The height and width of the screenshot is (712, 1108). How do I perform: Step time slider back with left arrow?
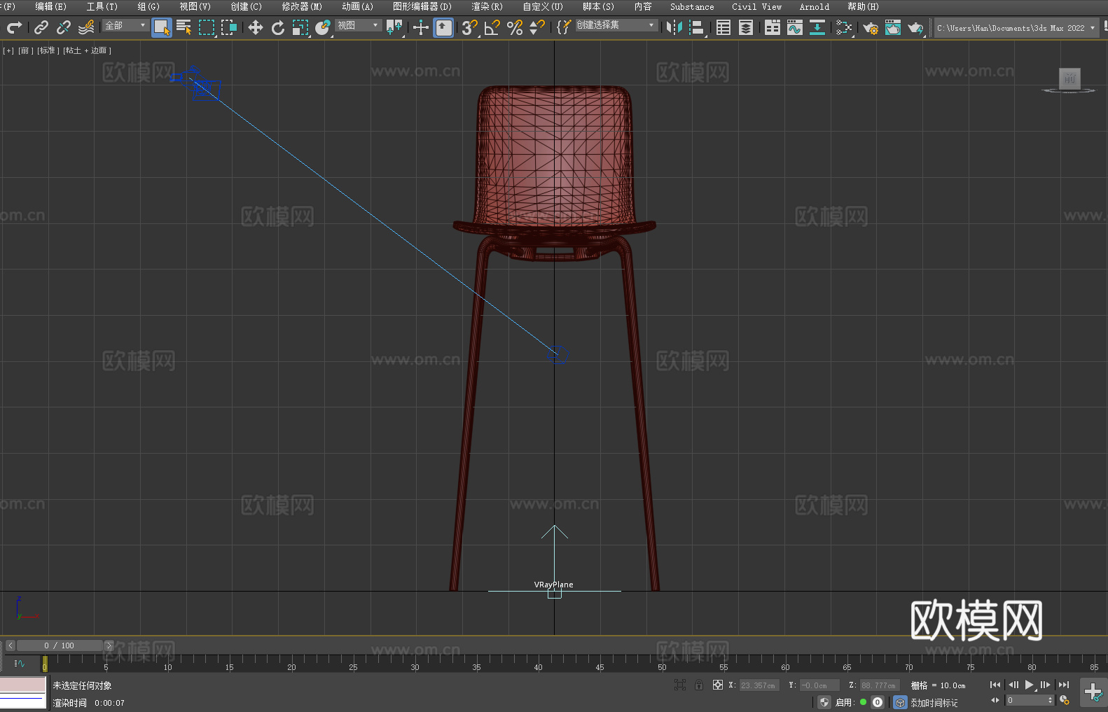[10, 645]
